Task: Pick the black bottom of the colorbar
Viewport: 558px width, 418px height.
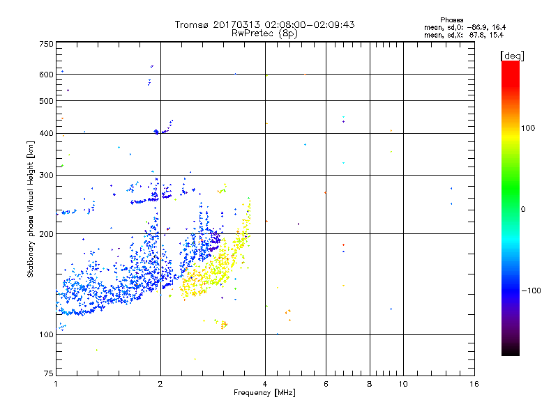Action: click(510, 351)
